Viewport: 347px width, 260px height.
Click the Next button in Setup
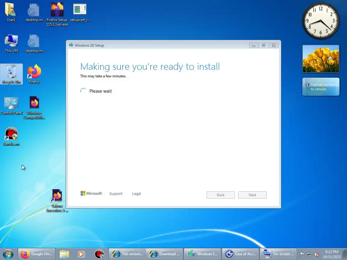tap(252, 195)
